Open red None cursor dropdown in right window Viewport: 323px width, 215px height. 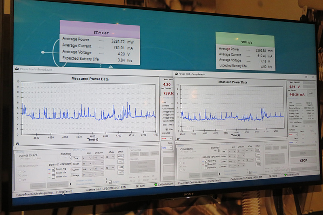click(293, 134)
